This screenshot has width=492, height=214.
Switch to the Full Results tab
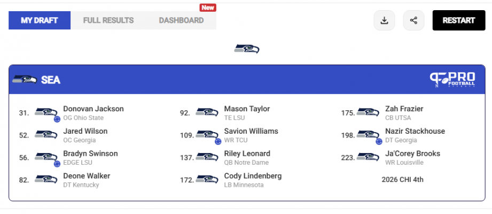click(x=108, y=20)
